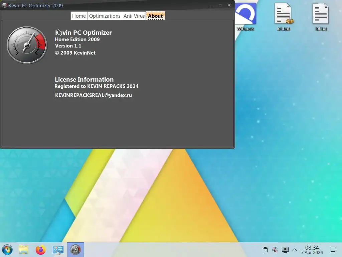Close the Kevin PC Optimizer window
Image resolution: width=342 pixels, height=257 pixels.
click(x=229, y=5)
